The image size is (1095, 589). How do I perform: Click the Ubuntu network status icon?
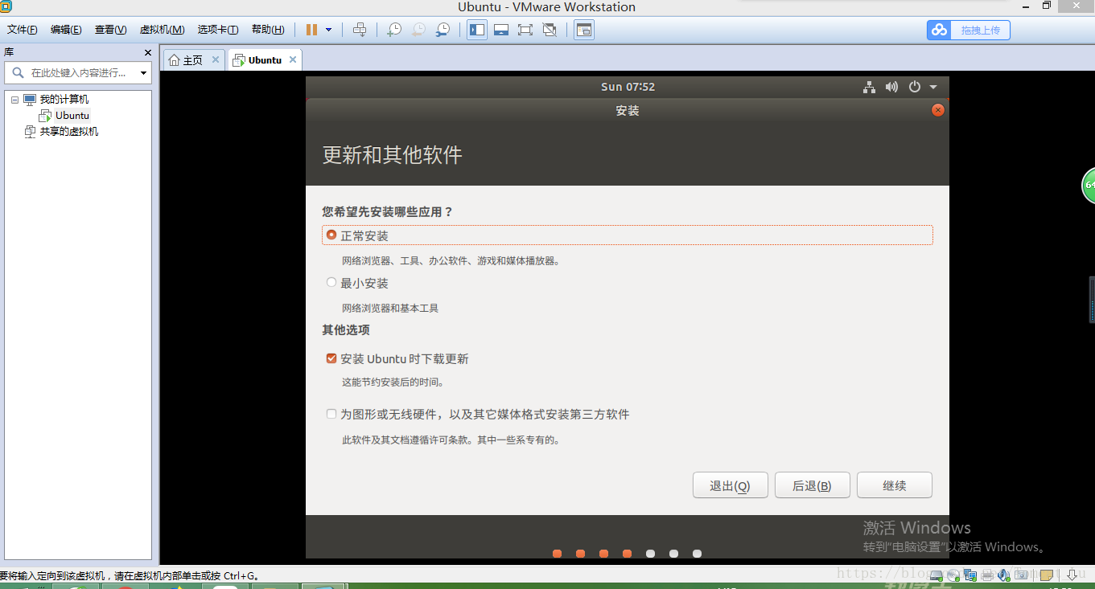pyautogui.click(x=869, y=87)
